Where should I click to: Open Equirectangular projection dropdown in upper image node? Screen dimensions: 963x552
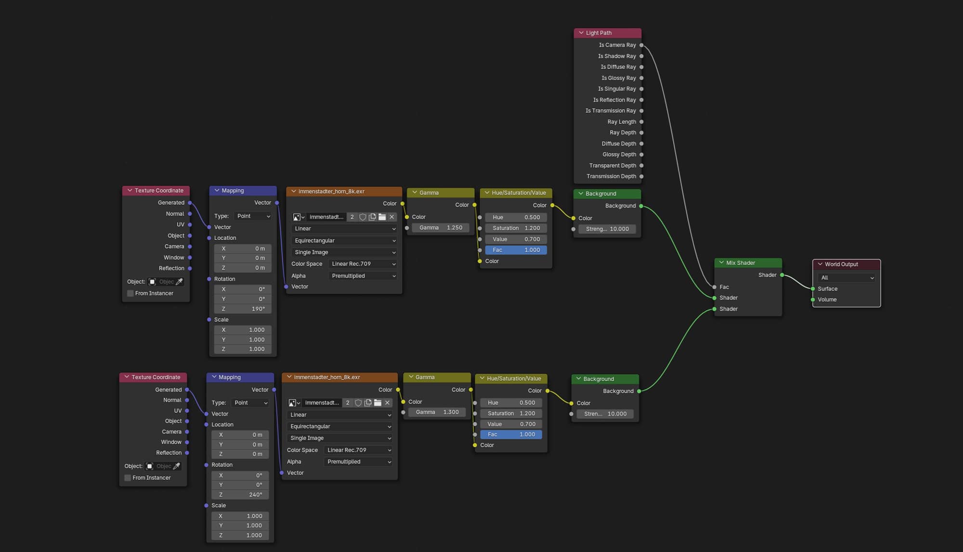coord(344,241)
